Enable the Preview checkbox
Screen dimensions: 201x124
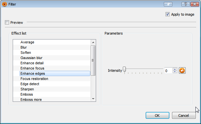(7, 23)
